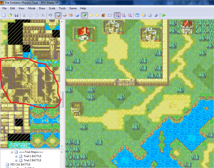Image resolution: width=214 pixels, height=168 pixels.
Task: Select the Layer 1 editing mode
Action: (x=58, y=15)
